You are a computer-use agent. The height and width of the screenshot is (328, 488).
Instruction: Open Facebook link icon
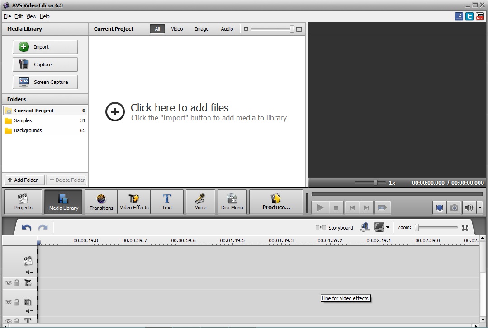click(459, 16)
